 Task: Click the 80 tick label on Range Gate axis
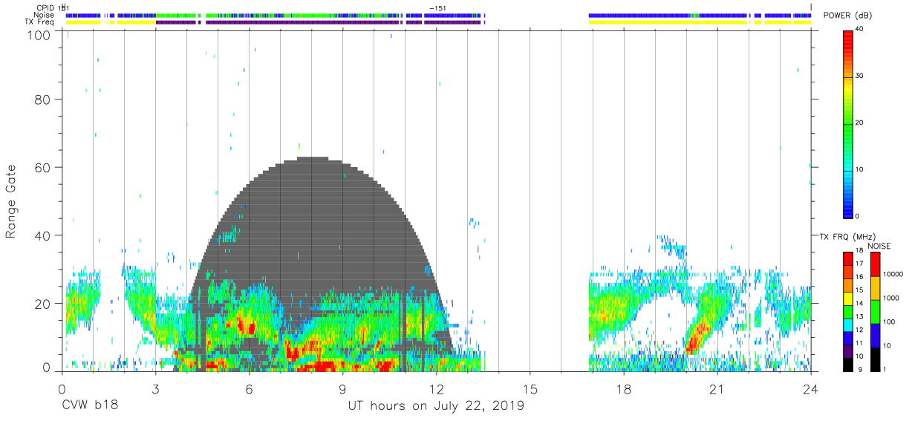(44, 99)
